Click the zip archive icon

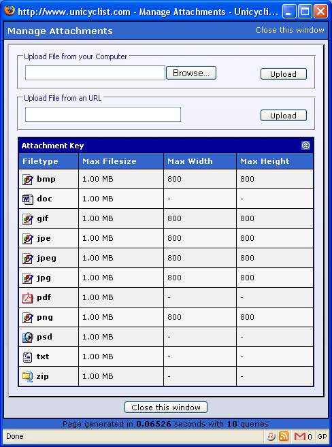pos(27,377)
